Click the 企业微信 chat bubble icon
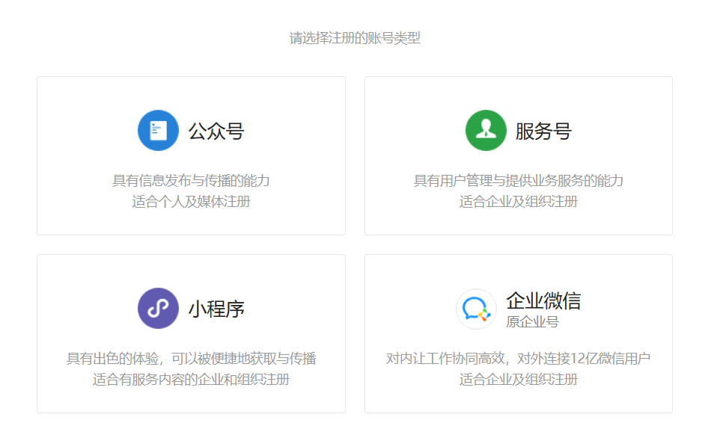 (x=476, y=309)
